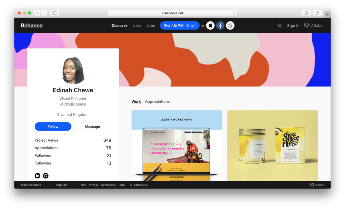This screenshot has height=209, width=345.
Task: Click the behance.net address bar
Action: (x=172, y=13)
